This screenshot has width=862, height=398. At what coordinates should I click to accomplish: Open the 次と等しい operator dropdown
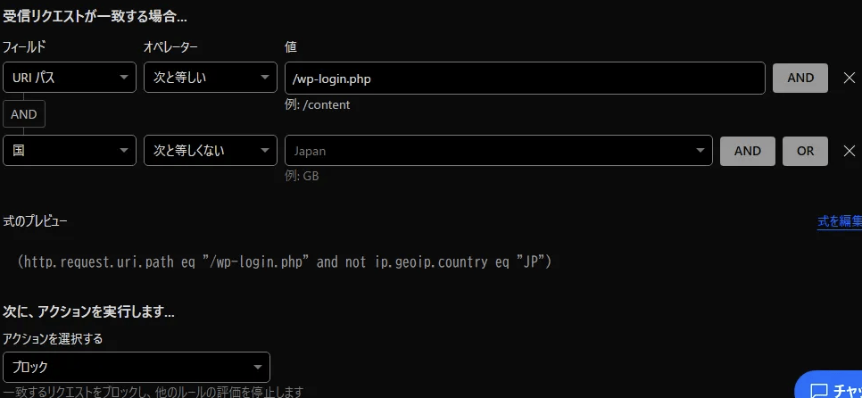[211, 78]
